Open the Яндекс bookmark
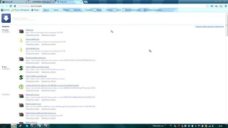 click(x=35, y=10)
